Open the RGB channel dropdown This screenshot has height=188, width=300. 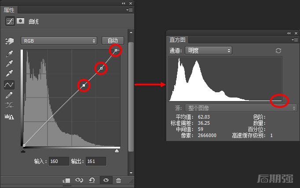point(59,41)
